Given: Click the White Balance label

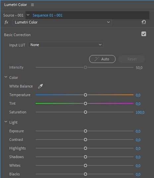Looking at the screenshot, I should tap(21, 86).
